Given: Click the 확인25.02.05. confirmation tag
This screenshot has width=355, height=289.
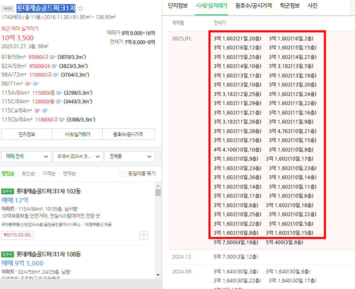Looking at the screenshot, I should (17, 235).
